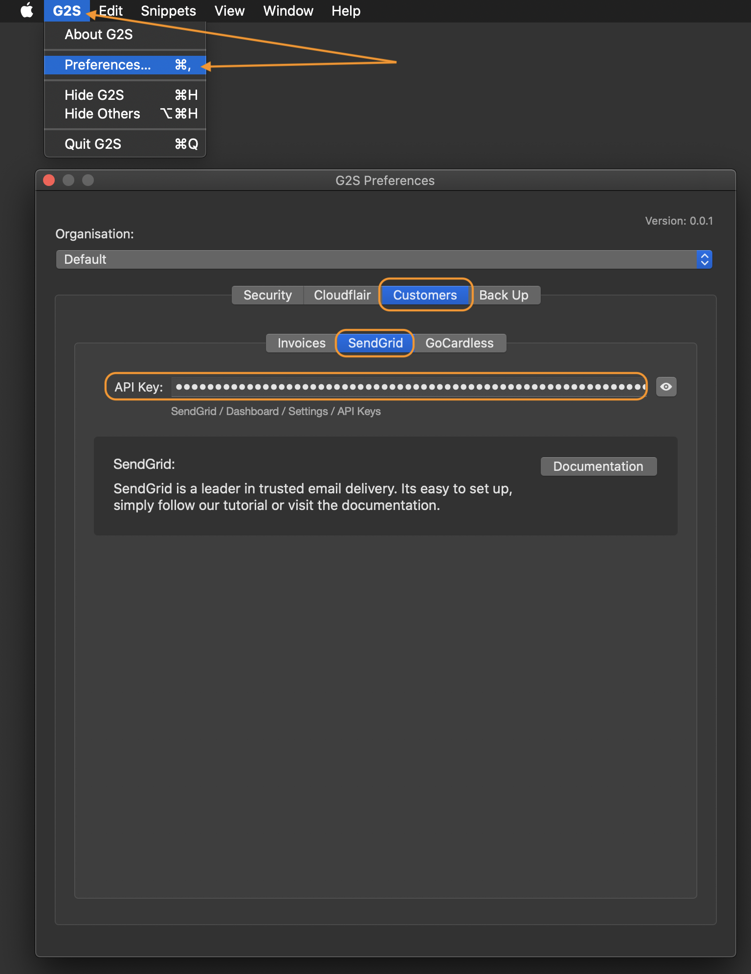Open the Edit menu
This screenshot has height=974, width=751.
pyautogui.click(x=110, y=11)
